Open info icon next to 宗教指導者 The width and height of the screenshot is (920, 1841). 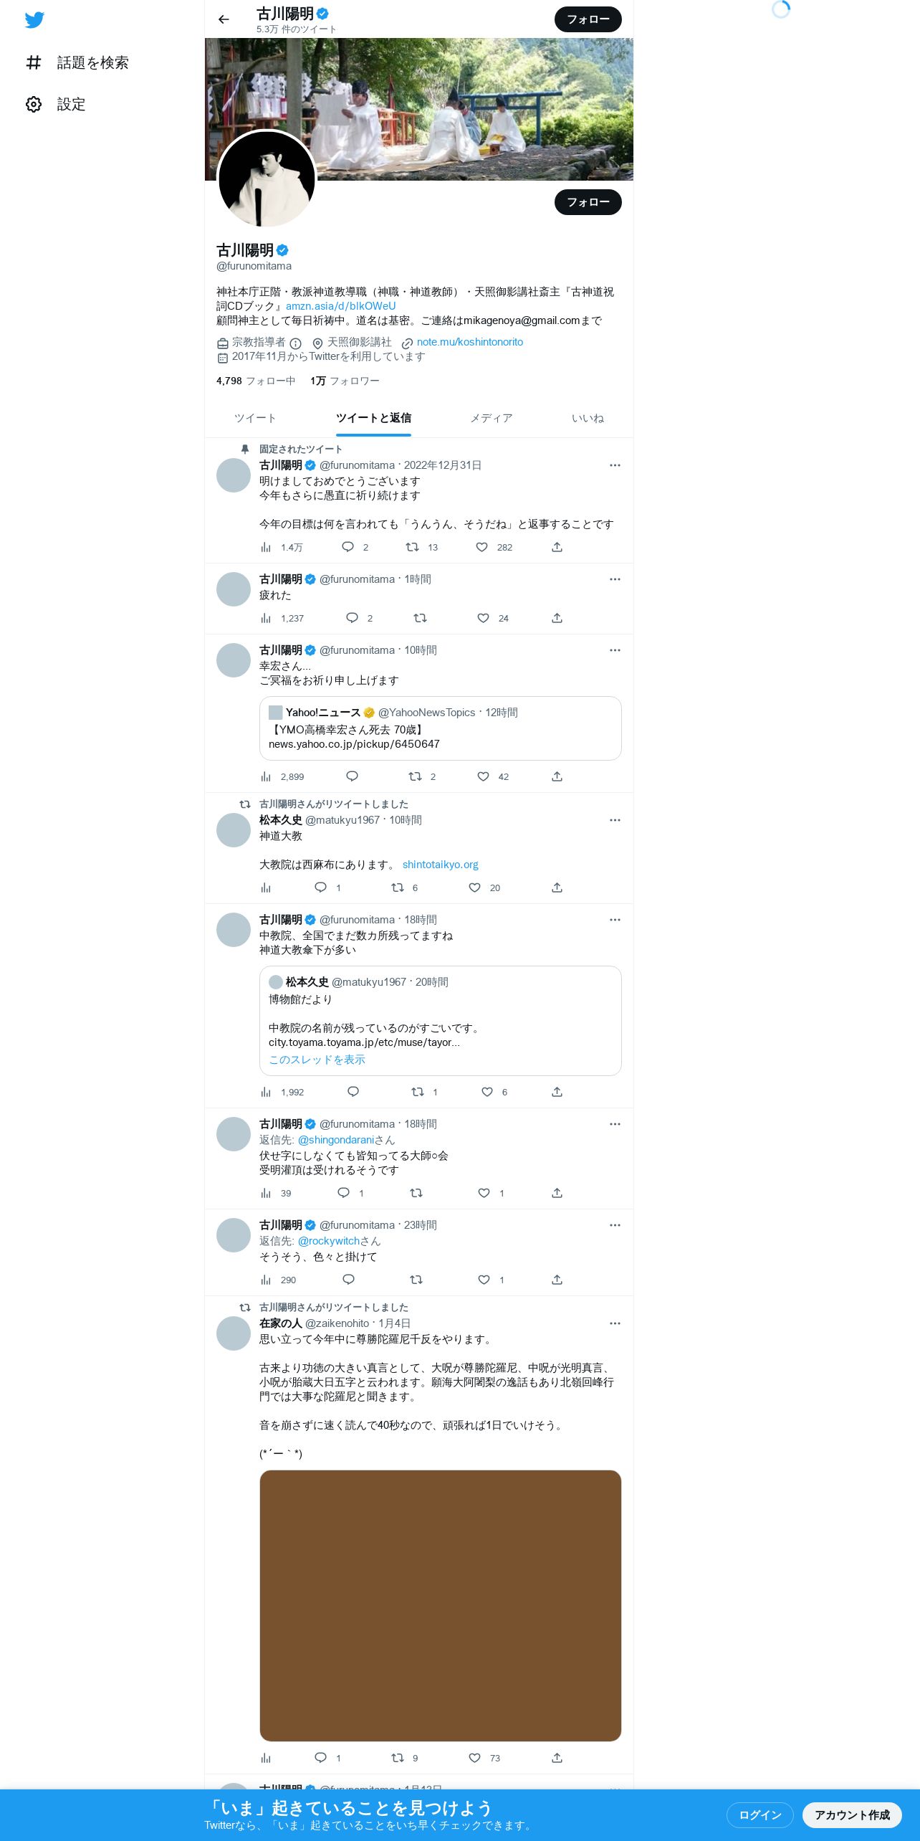click(x=295, y=343)
